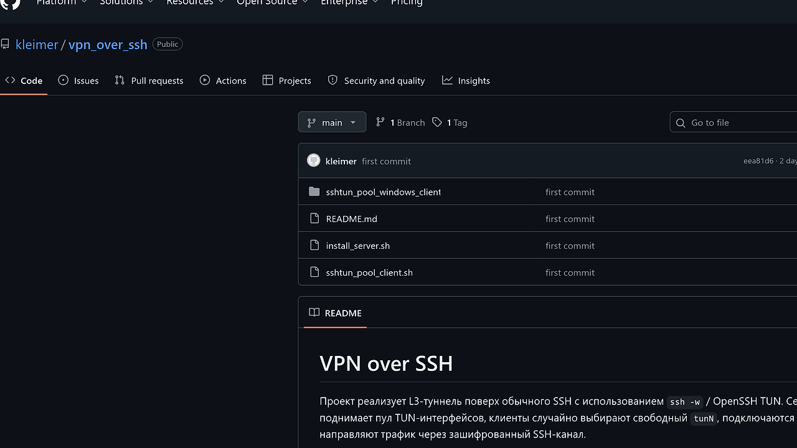Open the Security and quality tab
Viewport: 797px width, 448px height.
click(x=376, y=80)
